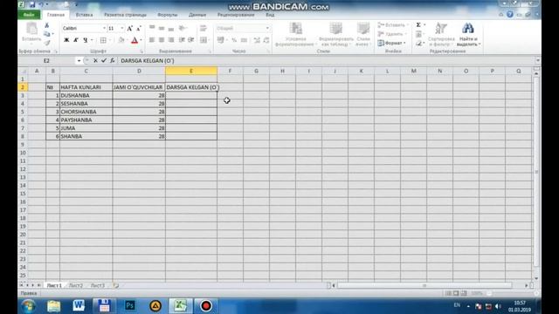The height and width of the screenshot is (314, 559).
Task: Switch to the Формулы tab
Action: point(167,15)
